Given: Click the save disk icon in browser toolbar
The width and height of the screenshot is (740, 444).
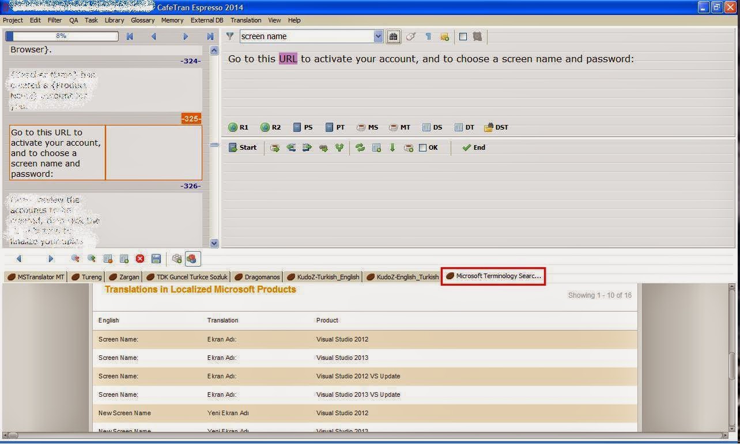Looking at the screenshot, I should 156,259.
